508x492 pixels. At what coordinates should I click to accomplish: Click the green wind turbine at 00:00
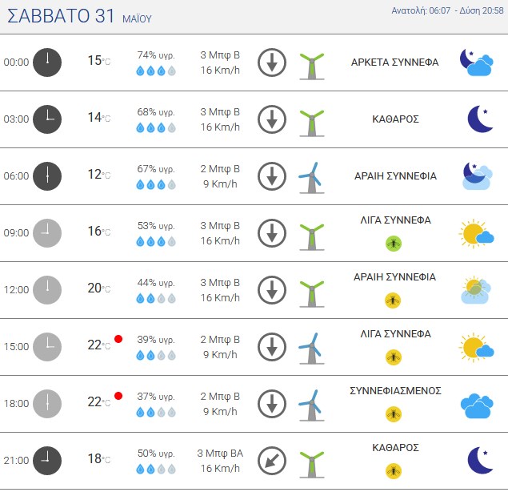(312, 66)
